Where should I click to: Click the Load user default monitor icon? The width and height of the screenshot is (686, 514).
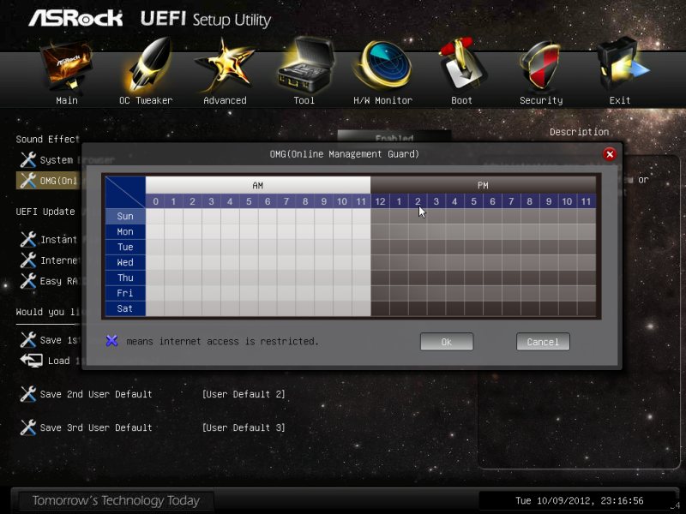click(32, 361)
